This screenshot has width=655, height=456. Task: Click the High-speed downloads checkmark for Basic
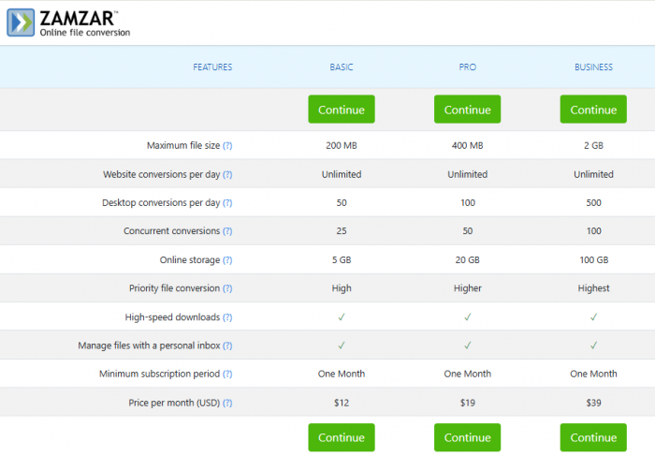[342, 317]
